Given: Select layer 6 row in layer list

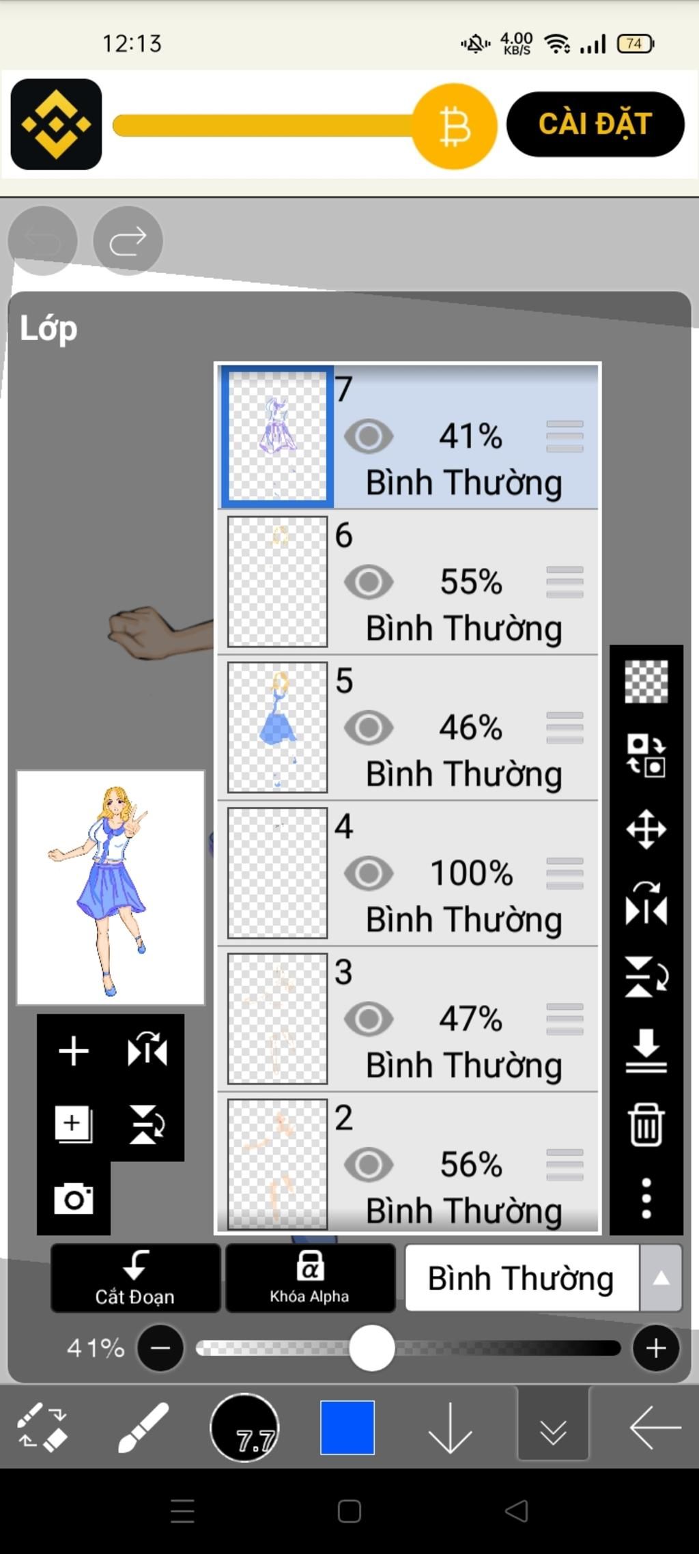Looking at the screenshot, I should pyautogui.click(x=408, y=582).
